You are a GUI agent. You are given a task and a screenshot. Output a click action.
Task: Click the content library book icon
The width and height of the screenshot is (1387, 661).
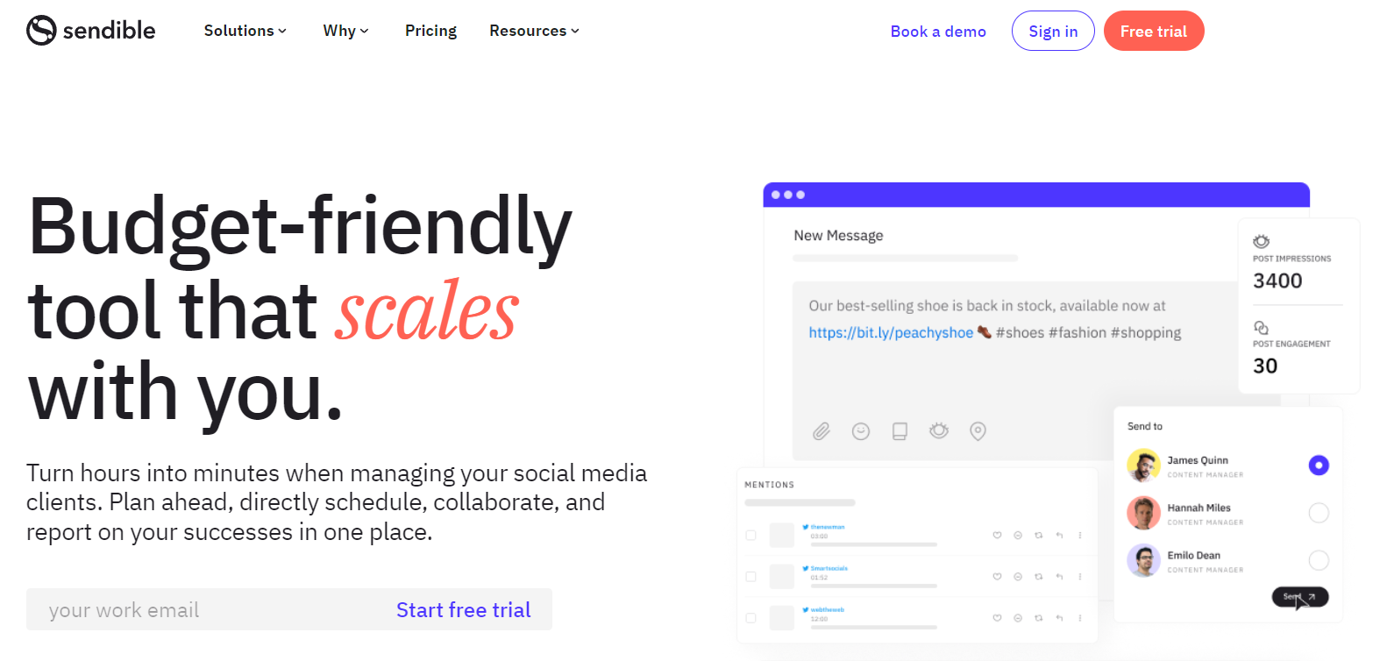(900, 431)
